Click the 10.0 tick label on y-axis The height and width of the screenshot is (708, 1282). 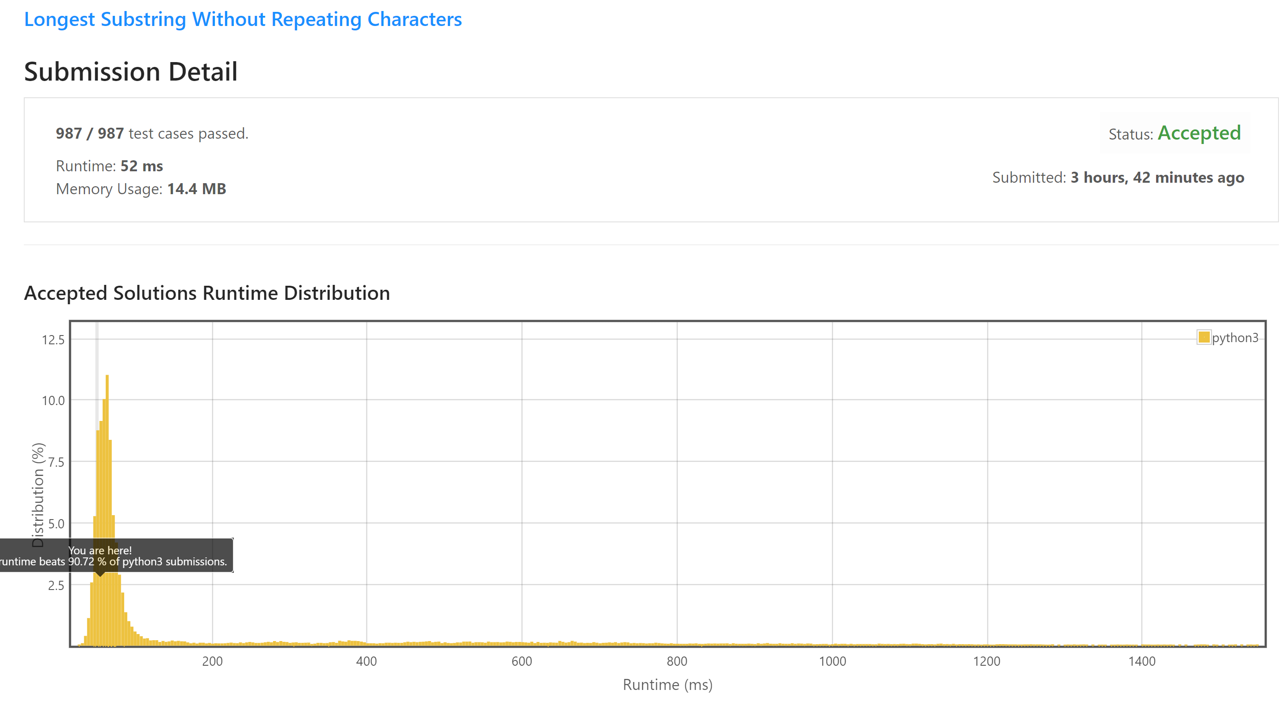pos(53,401)
